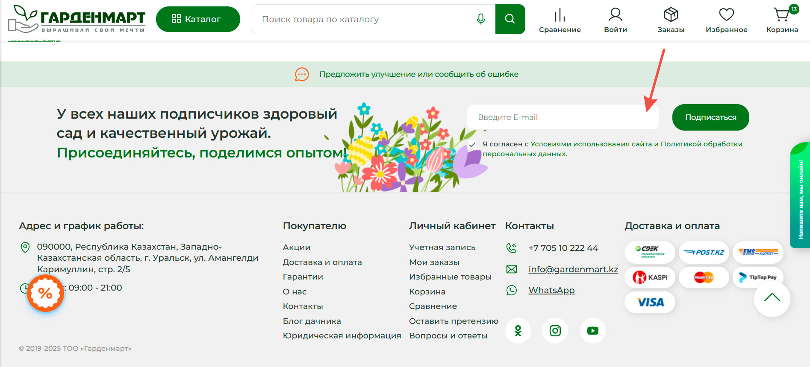Viewport: 810px width, 367px height.
Task: Click the orange discount percent badge
Action: pos(45,293)
